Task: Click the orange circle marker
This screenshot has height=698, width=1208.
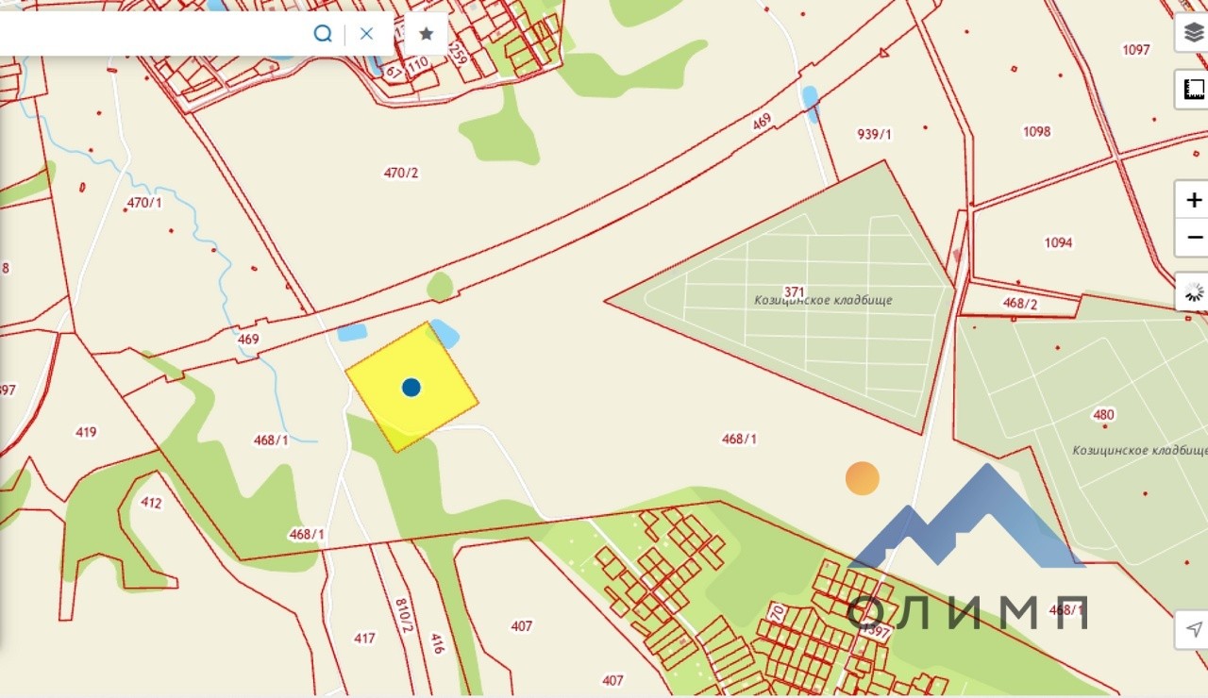Action: click(x=862, y=478)
